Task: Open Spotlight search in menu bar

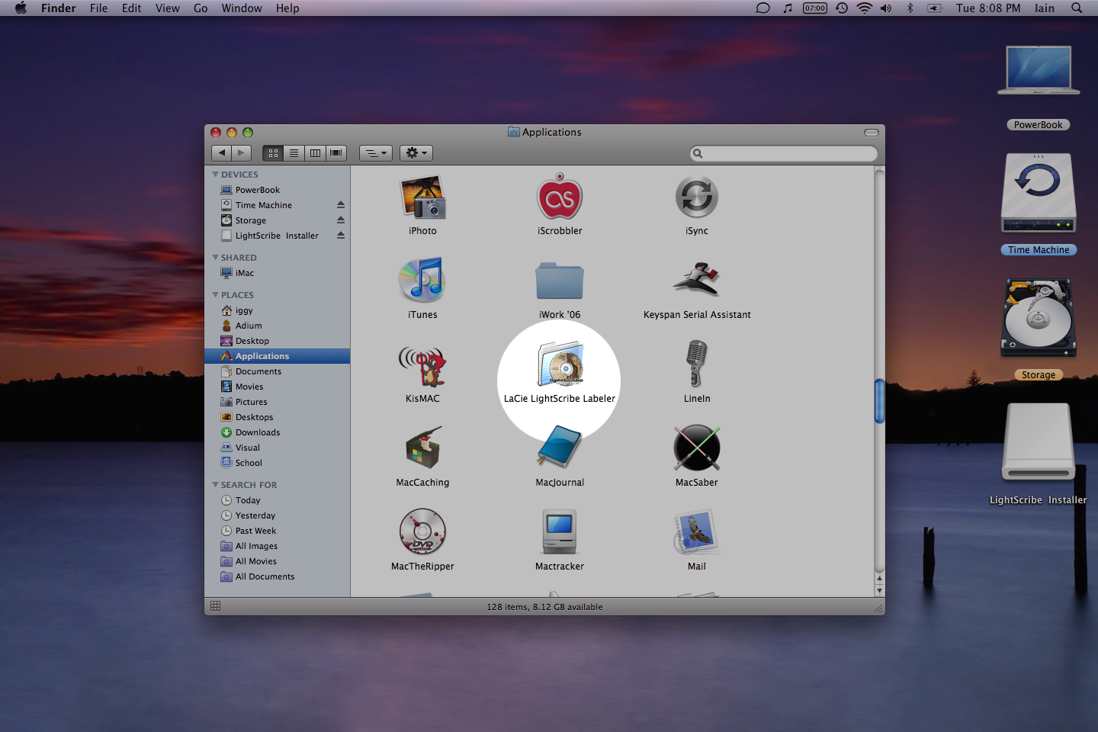Action: point(1077,8)
